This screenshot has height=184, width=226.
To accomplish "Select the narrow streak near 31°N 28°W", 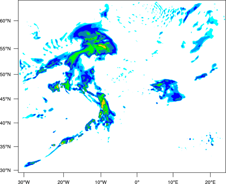I will click(x=32, y=163).
